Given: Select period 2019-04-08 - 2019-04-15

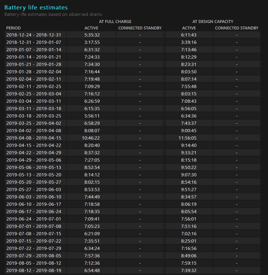Looking at the screenshot, I should (34, 138).
